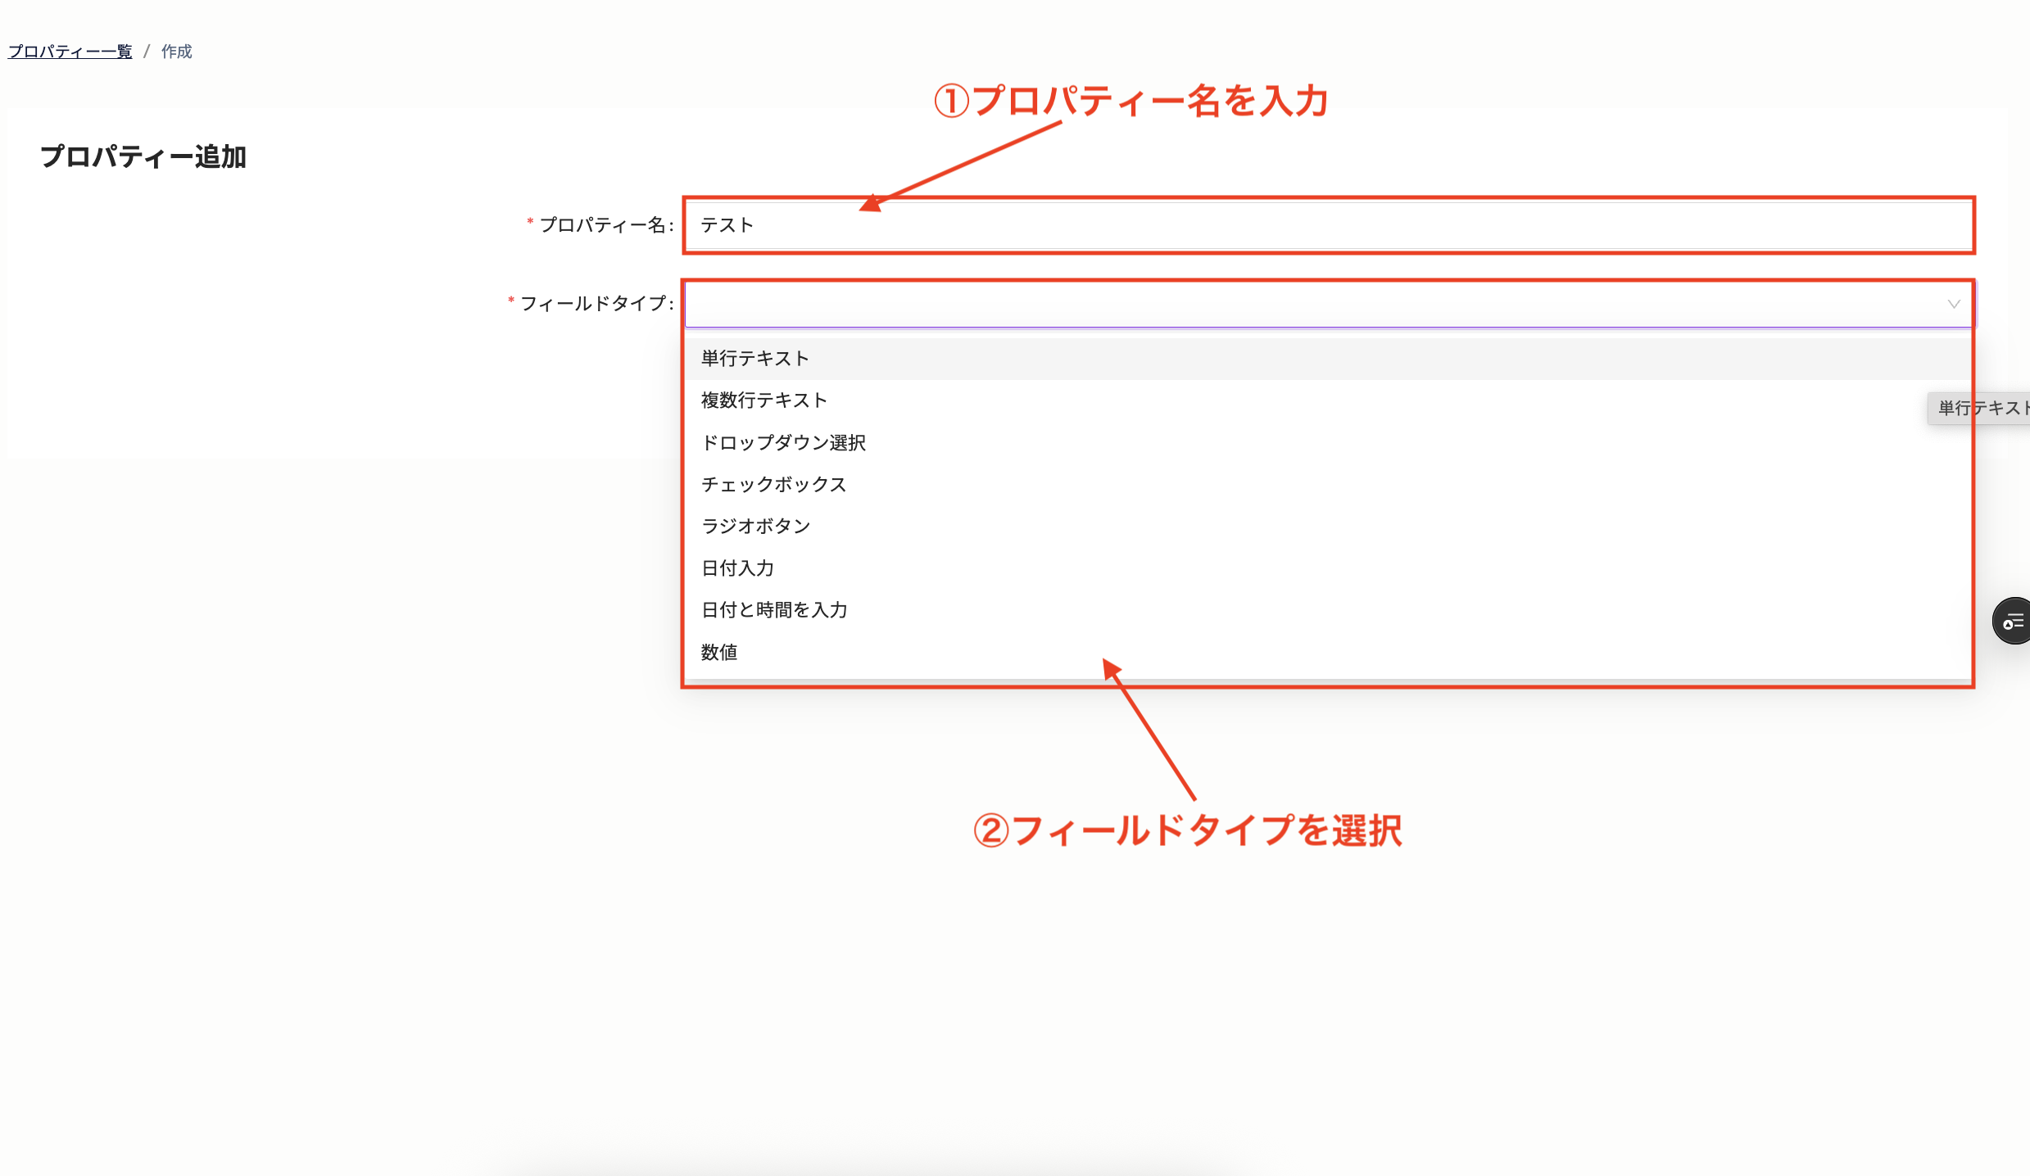2030x1176 pixels.
Task: Select 数値 at the bottom of the list
Action: coord(718,652)
